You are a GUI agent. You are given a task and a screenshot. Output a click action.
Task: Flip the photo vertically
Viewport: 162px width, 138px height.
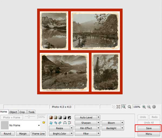(x=69, y=123)
